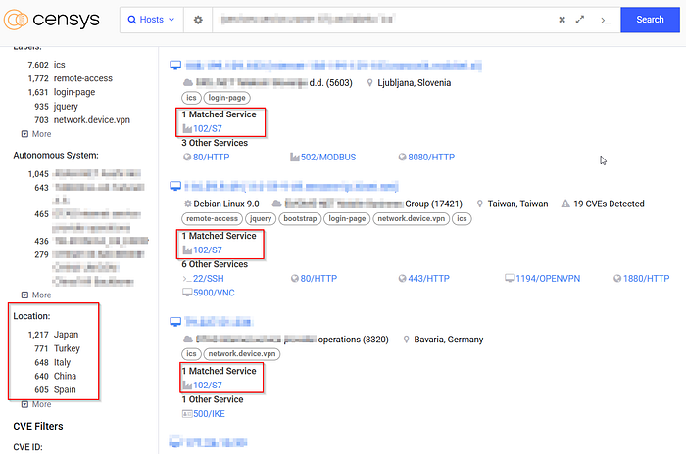Click the login-page tag on Taiwan host
686x454 pixels.
(x=347, y=218)
